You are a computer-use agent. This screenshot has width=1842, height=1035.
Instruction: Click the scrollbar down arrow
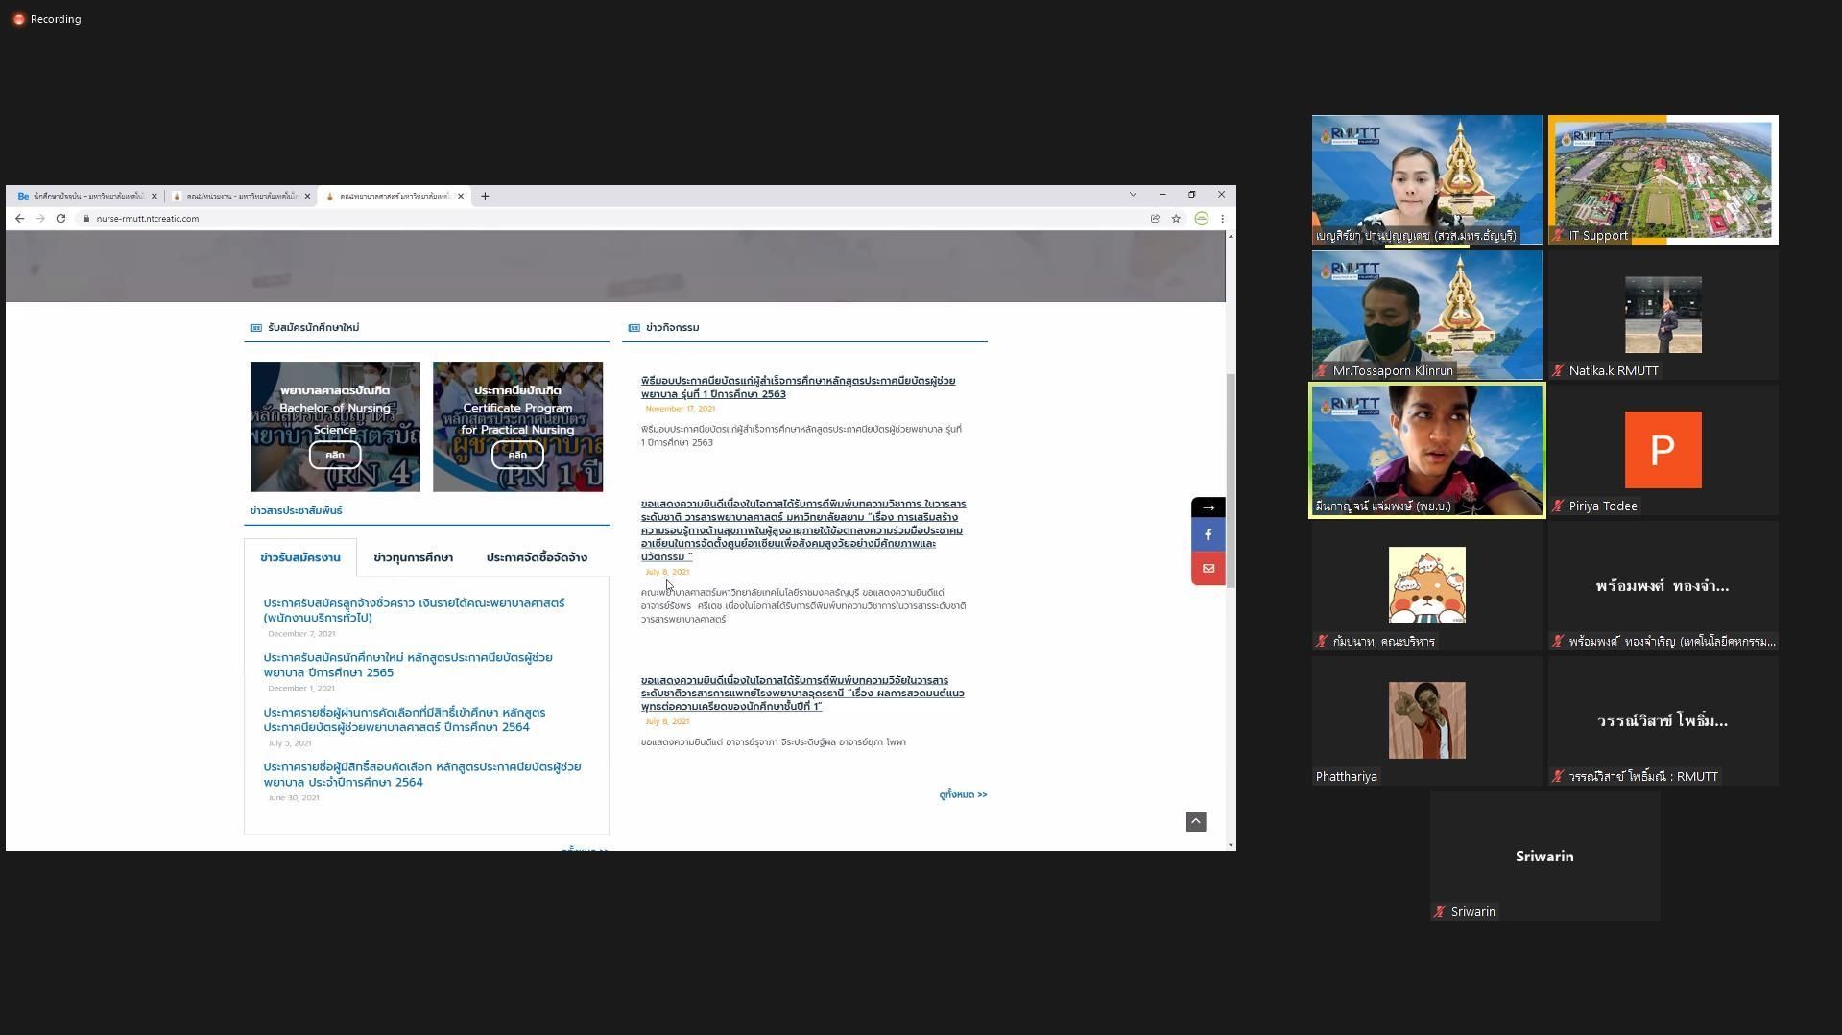[1231, 845]
